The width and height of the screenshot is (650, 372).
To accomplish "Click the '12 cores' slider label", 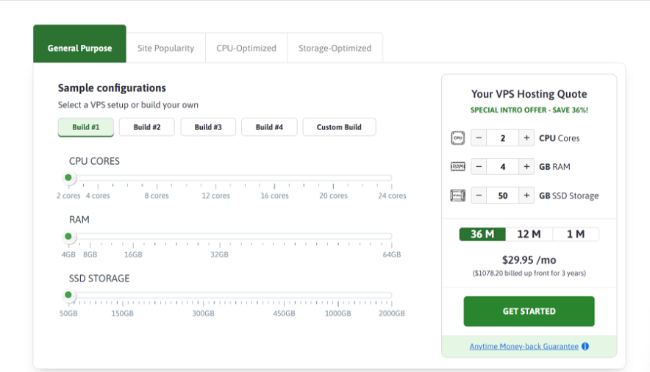I will (x=215, y=196).
